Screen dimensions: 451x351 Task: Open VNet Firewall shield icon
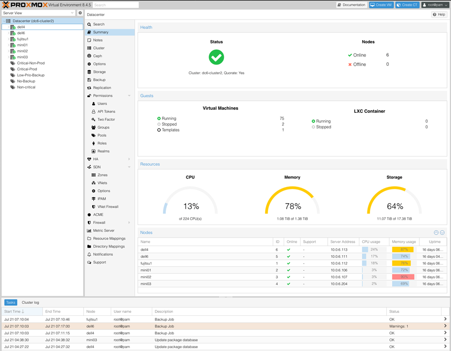(94, 207)
